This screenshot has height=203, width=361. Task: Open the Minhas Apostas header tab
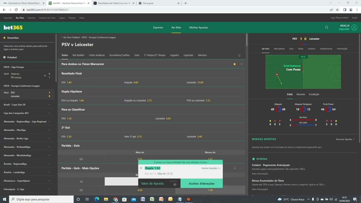[199, 27]
